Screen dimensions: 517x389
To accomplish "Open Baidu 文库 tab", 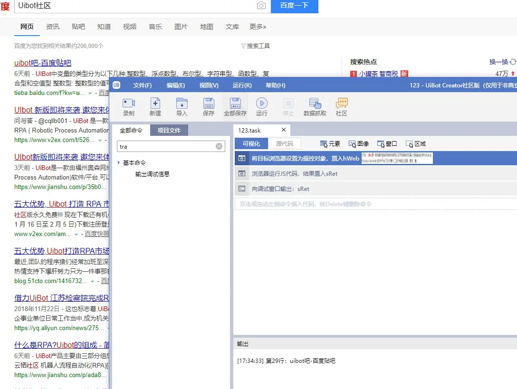I will 232,27.
